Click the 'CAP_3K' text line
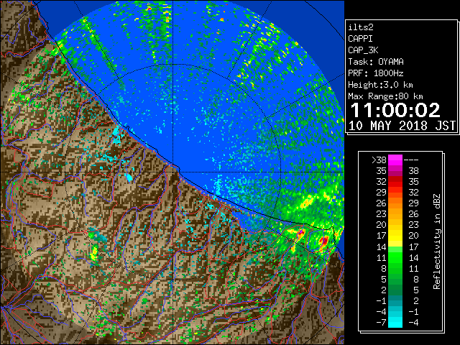The width and height of the screenshot is (460, 345). pyautogui.click(x=363, y=50)
